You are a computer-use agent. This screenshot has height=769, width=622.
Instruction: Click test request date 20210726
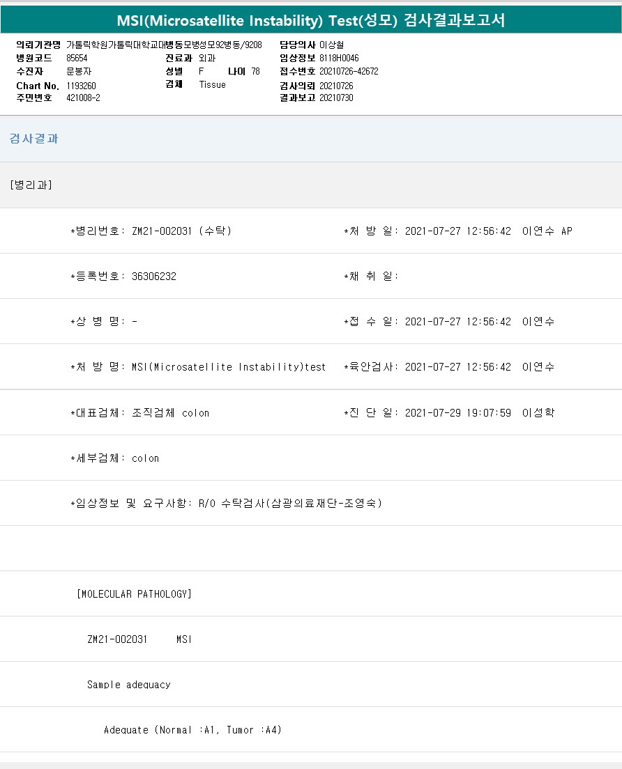(336, 86)
